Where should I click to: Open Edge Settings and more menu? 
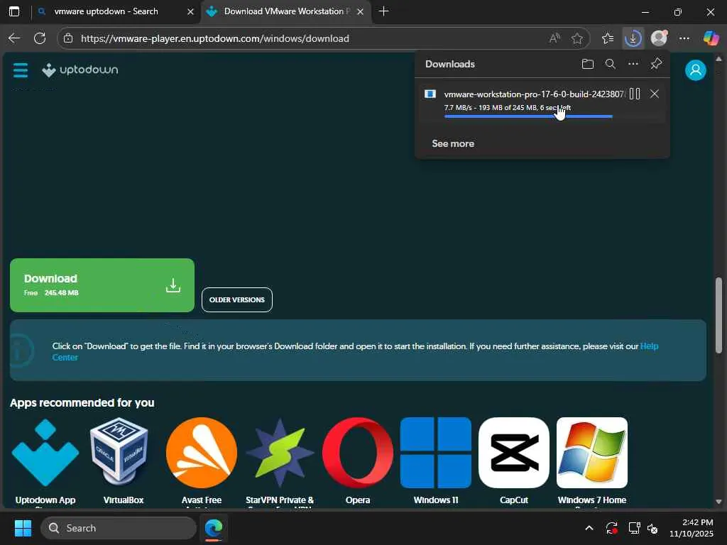click(x=684, y=38)
